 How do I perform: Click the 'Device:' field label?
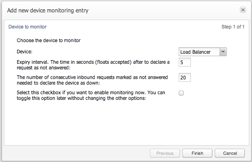point(25,52)
